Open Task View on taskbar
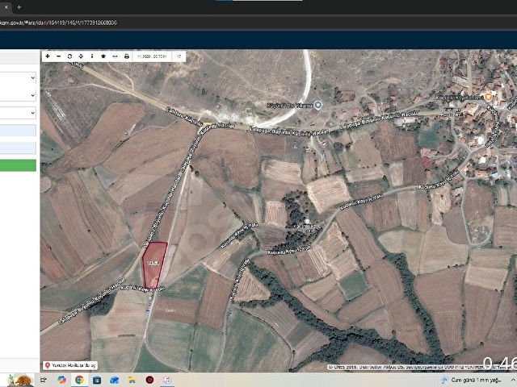This screenshot has height=387, width=517. point(44,380)
